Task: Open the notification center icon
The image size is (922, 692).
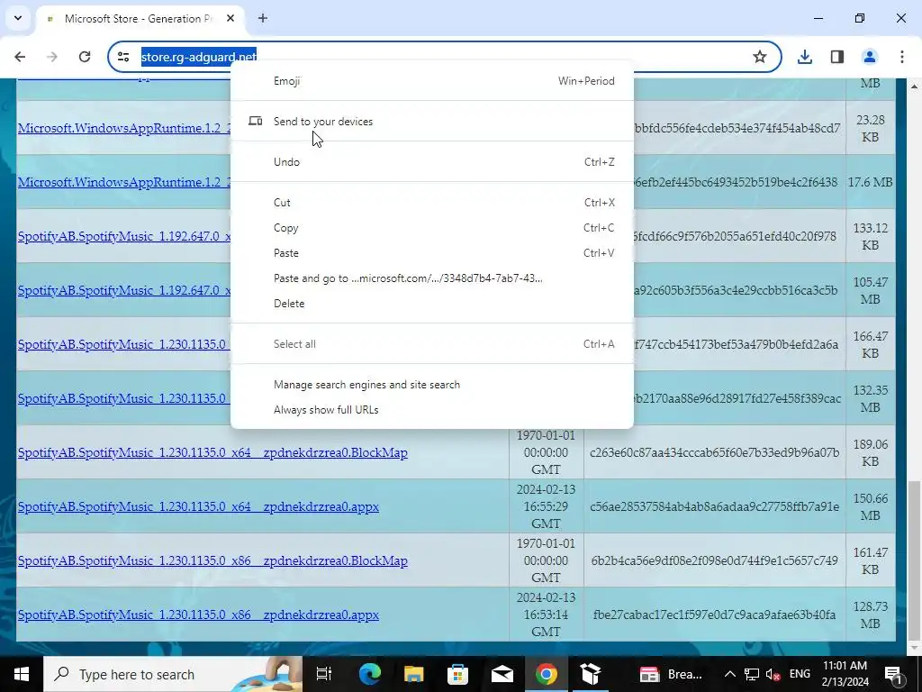Action: (x=893, y=674)
